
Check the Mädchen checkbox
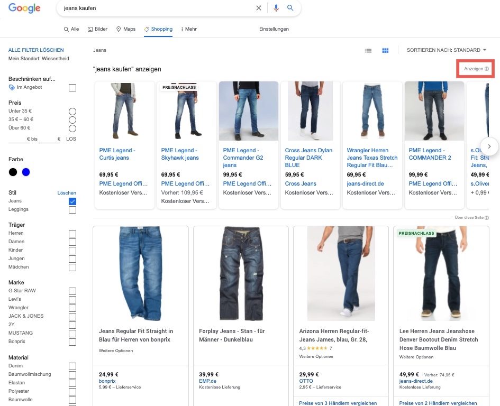point(72,267)
